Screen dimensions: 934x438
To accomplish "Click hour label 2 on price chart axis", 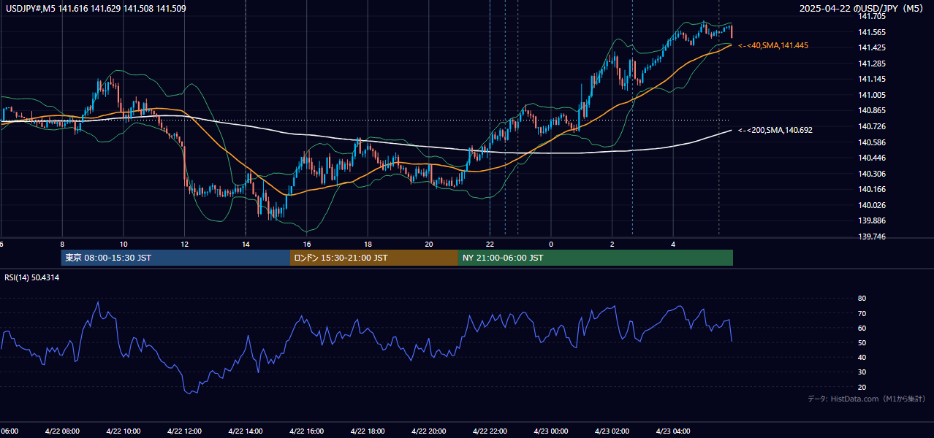I will 612,244.
